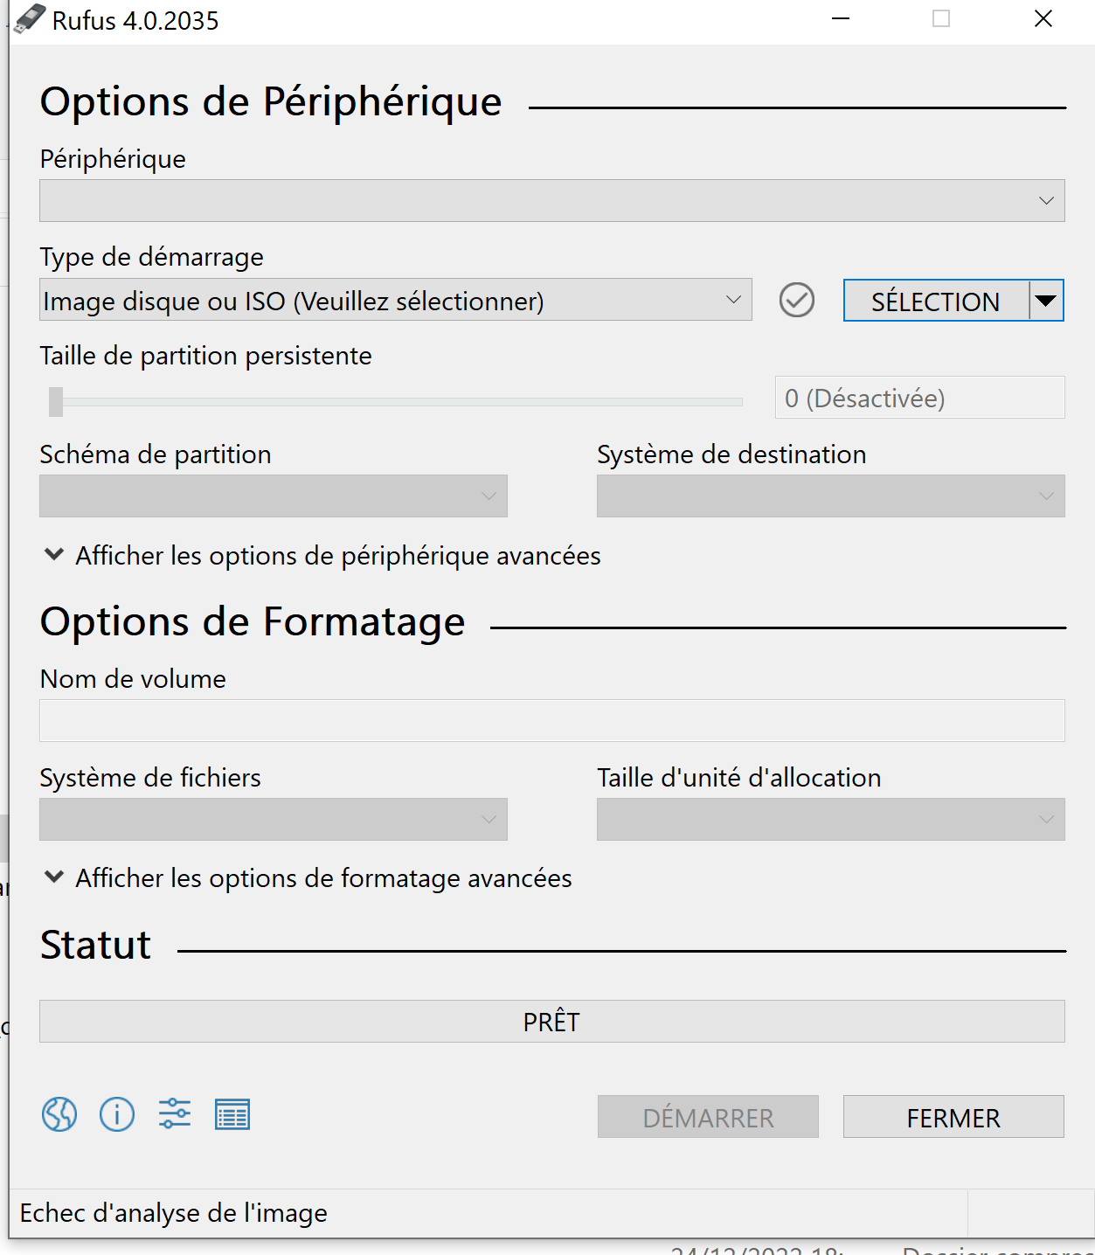The height and width of the screenshot is (1255, 1095).
Task: Open the Type de démarrage combo box
Action: (x=396, y=300)
